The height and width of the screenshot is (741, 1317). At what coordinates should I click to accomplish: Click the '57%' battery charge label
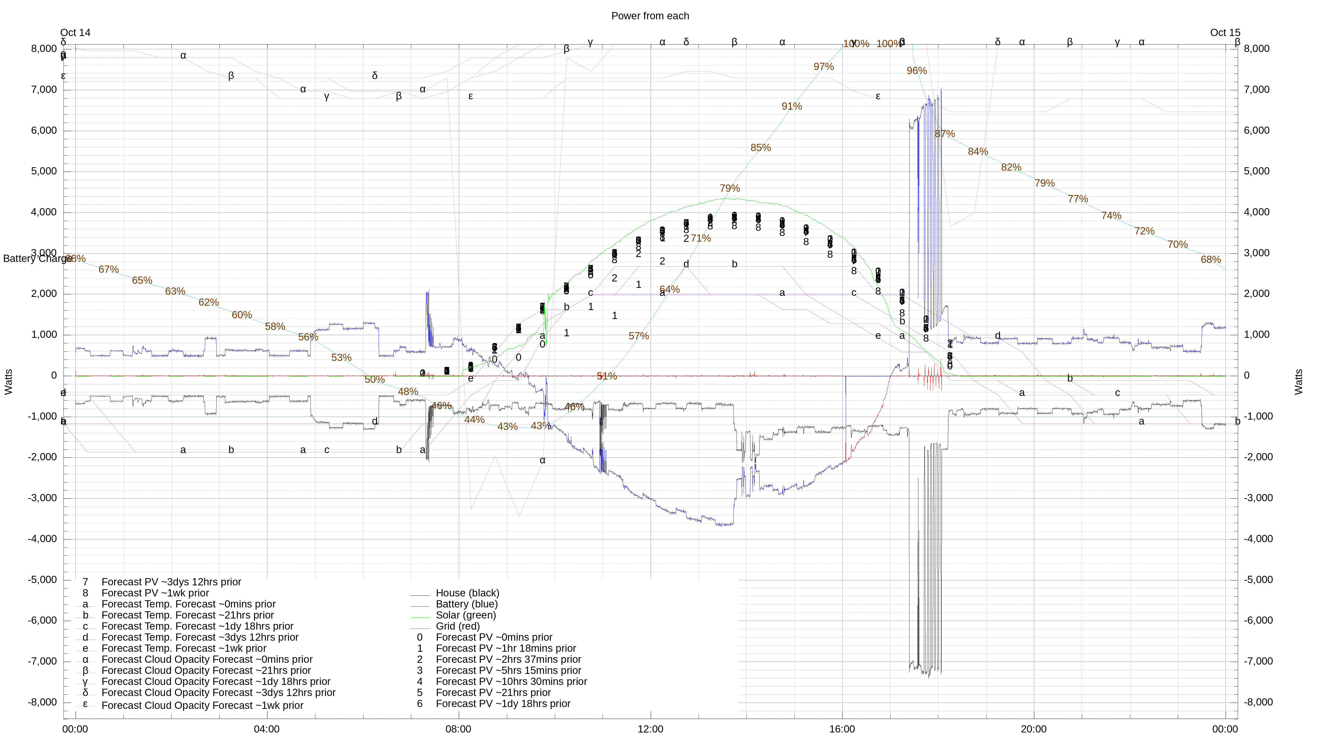638,337
